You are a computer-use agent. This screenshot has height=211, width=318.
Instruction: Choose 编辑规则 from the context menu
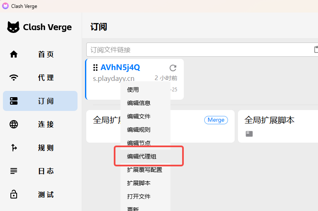pos(145,130)
